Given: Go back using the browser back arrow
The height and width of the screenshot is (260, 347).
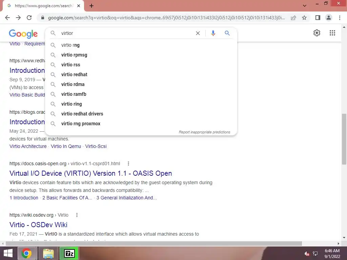Looking at the screenshot, I should pos(7,18).
